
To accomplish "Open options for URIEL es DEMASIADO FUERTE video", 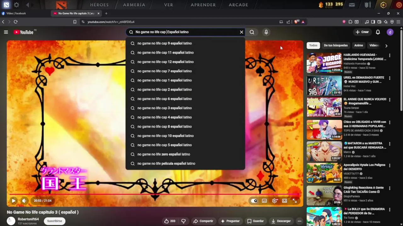I will tap(389, 78).
